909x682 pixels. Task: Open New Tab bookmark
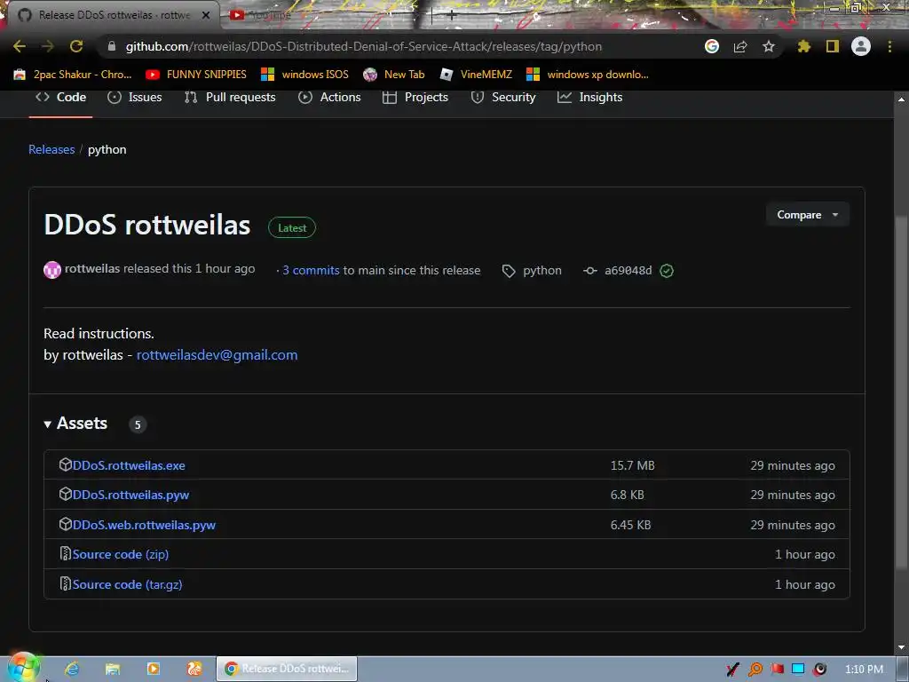(394, 75)
